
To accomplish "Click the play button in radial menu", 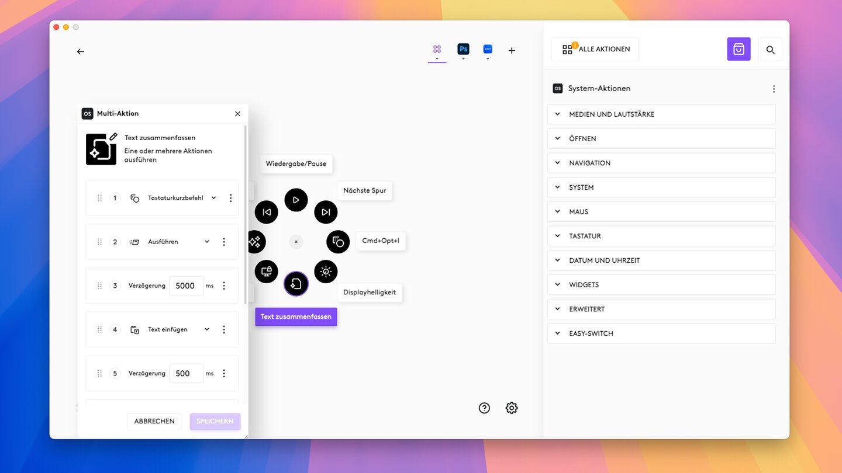I will coord(296,200).
